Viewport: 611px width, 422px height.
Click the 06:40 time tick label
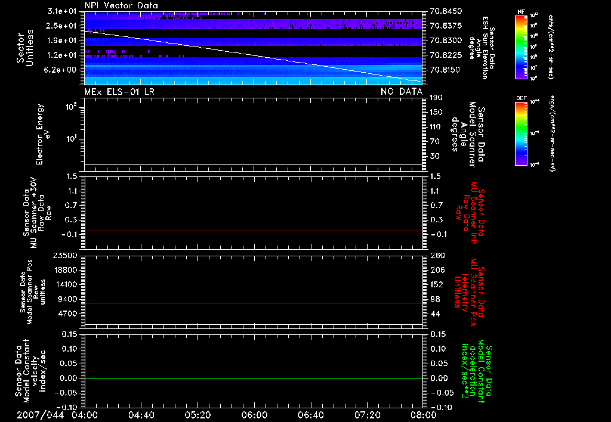tap(310, 415)
